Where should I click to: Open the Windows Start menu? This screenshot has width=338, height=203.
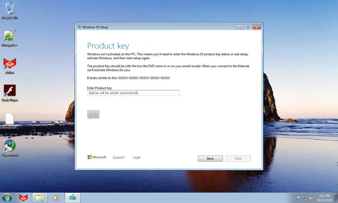7,198
